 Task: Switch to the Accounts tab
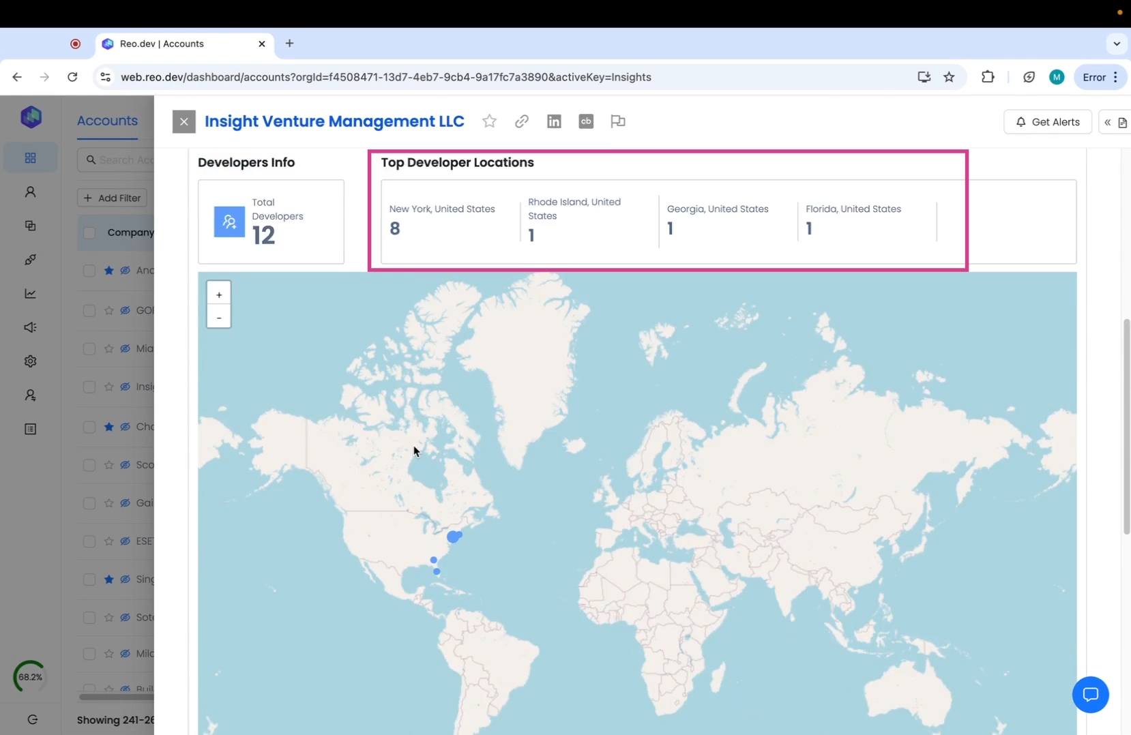point(107,121)
